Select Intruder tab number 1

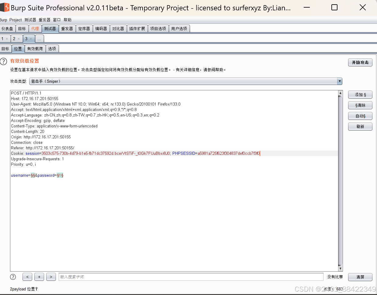[x=3, y=39]
